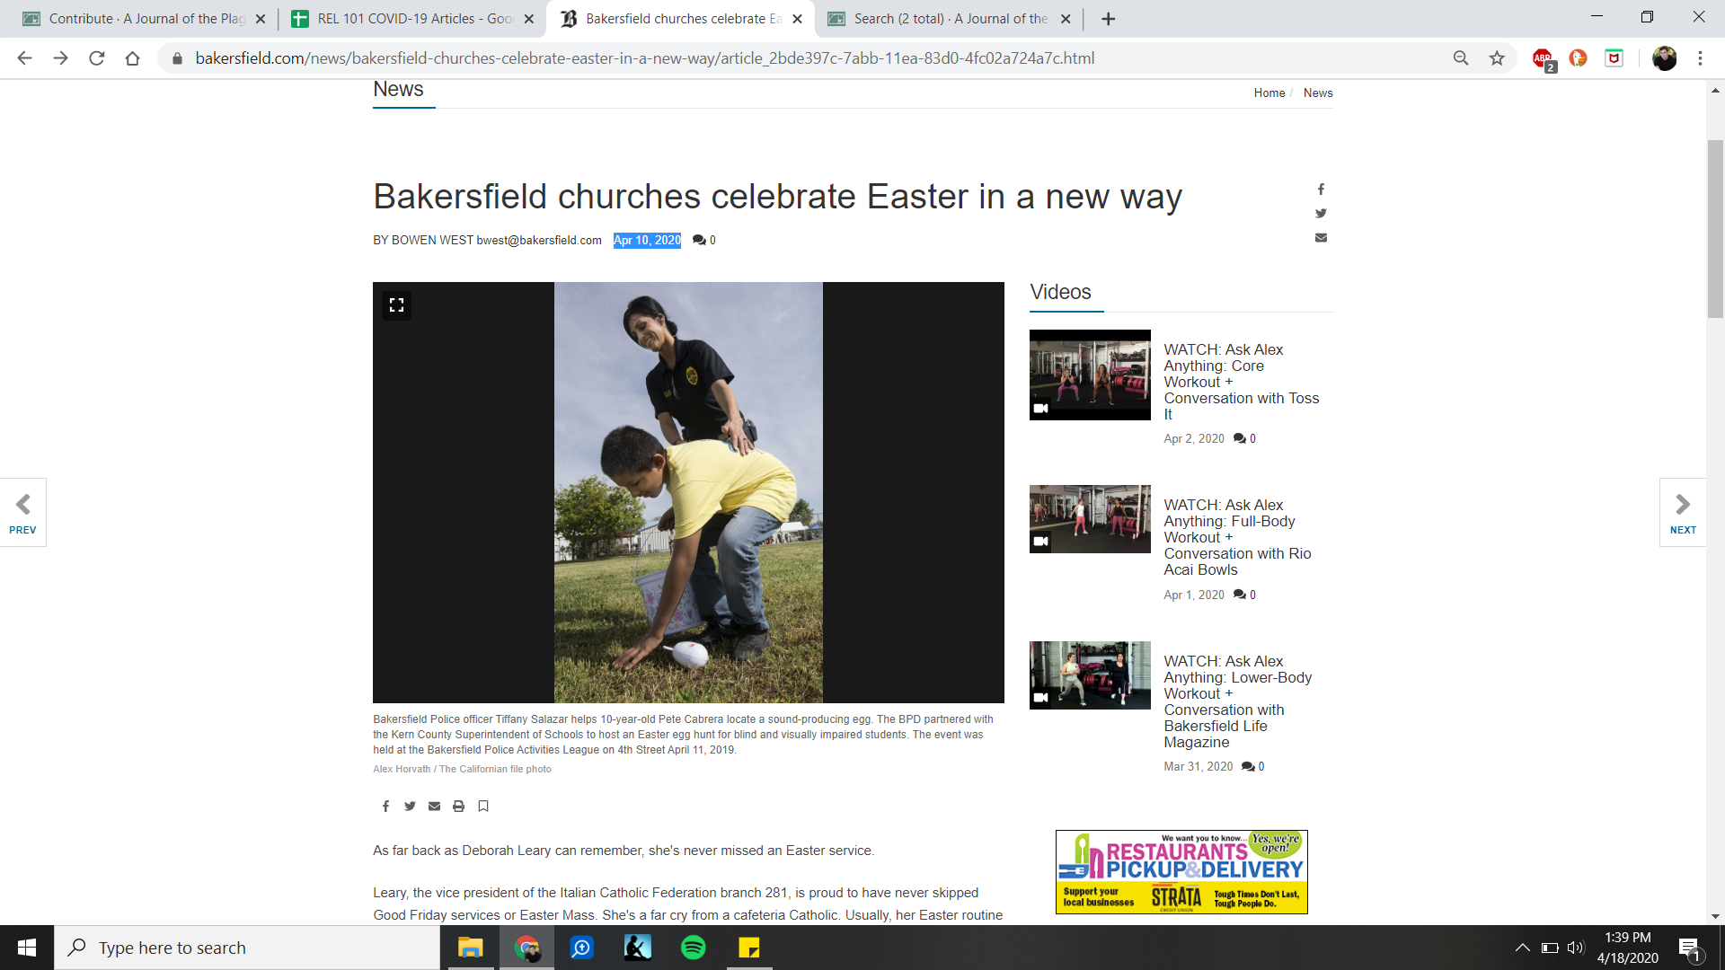The image size is (1725, 970).
Task: Click the page vertical scrollbar thumb
Action: click(x=1715, y=229)
